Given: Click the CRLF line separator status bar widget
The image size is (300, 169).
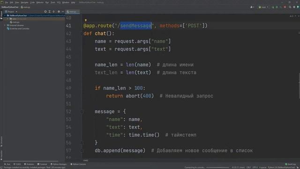Looking at the screenshot, I should [248, 168].
